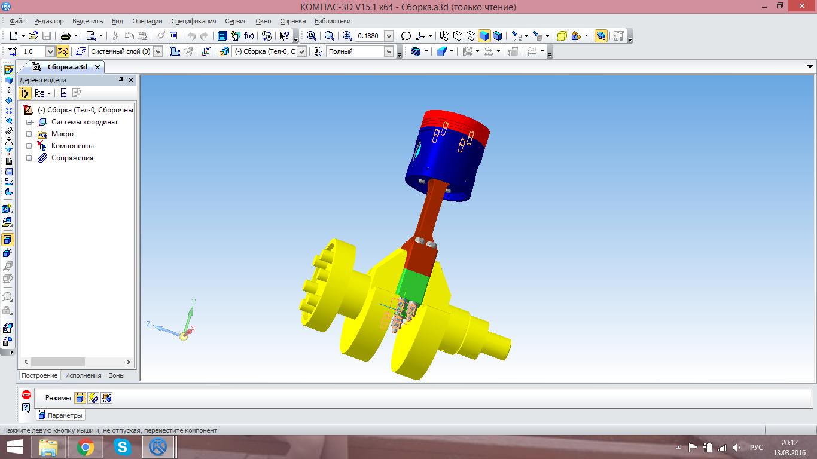This screenshot has width=817, height=459.
Task: Open Google Chrome from the taskbar
Action: point(86,447)
